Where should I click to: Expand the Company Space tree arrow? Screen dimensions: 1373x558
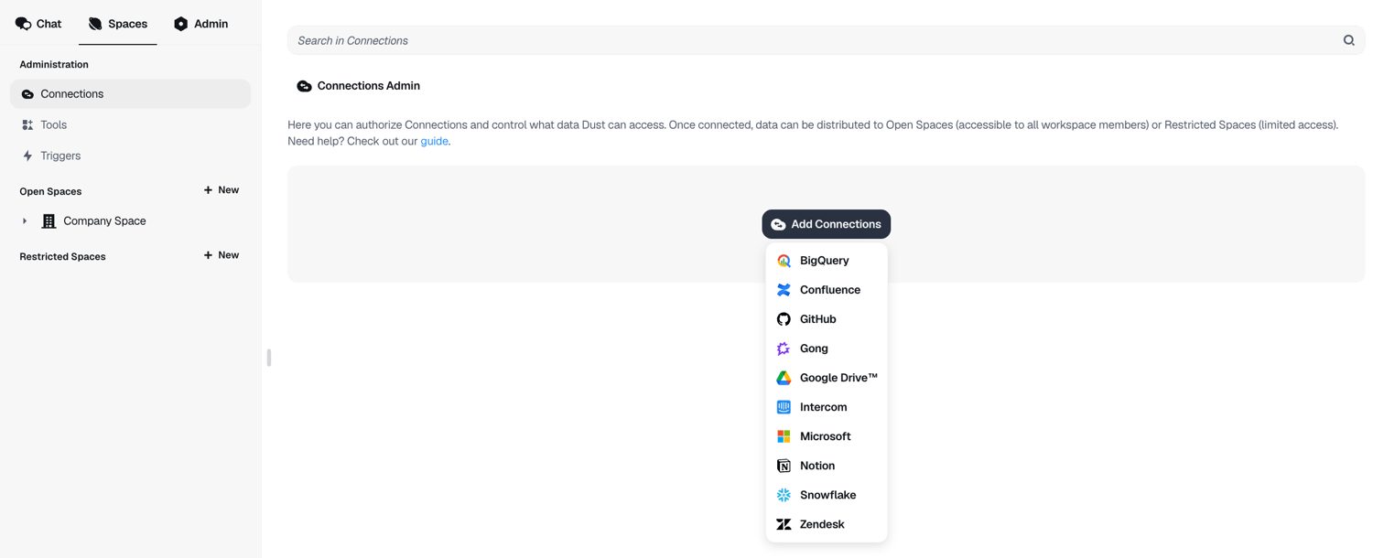pyautogui.click(x=25, y=221)
